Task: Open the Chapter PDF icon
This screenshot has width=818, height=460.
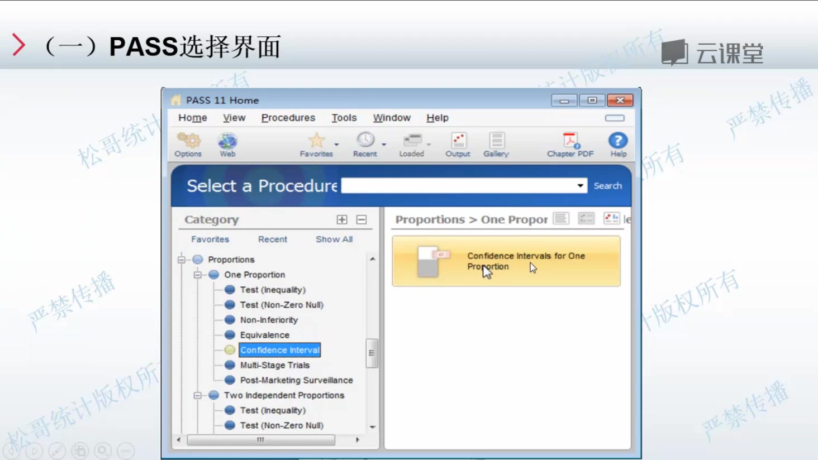Action: [570, 140]
